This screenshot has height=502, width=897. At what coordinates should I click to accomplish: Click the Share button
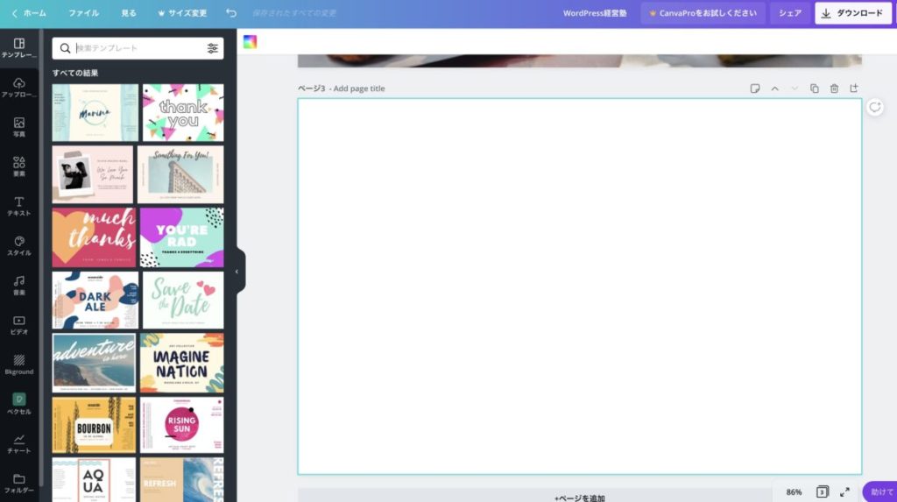coord(790,13)
